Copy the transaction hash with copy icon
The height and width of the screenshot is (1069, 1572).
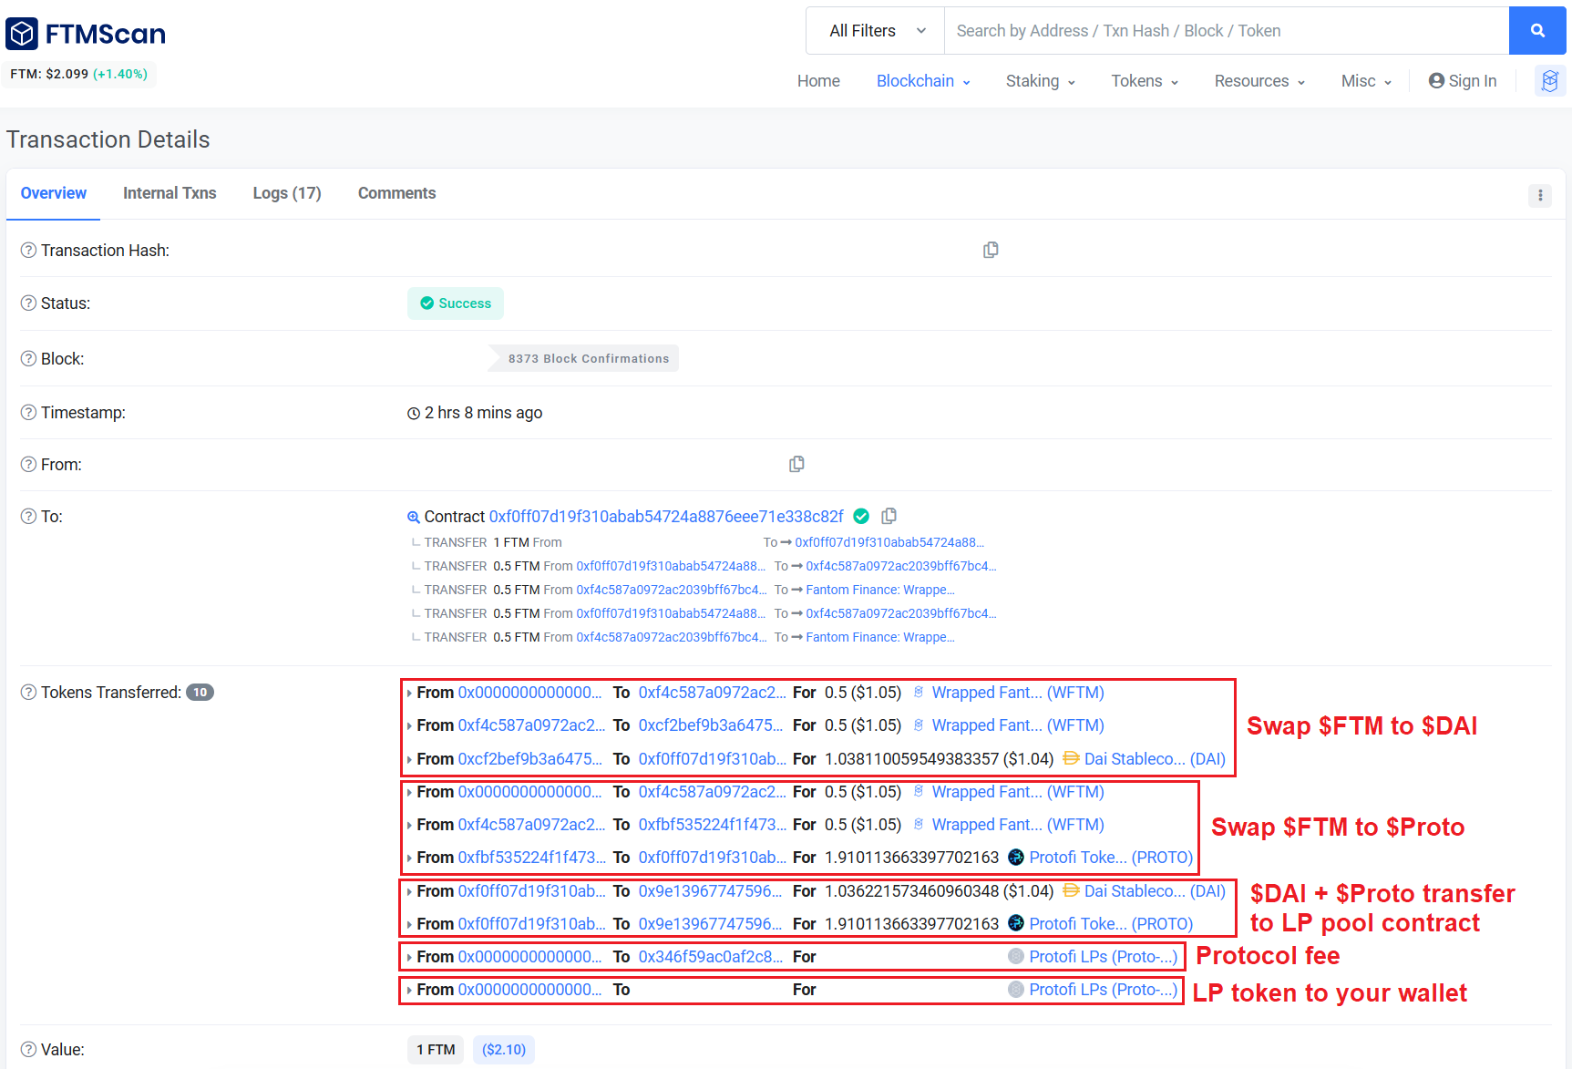coord(991,250)
